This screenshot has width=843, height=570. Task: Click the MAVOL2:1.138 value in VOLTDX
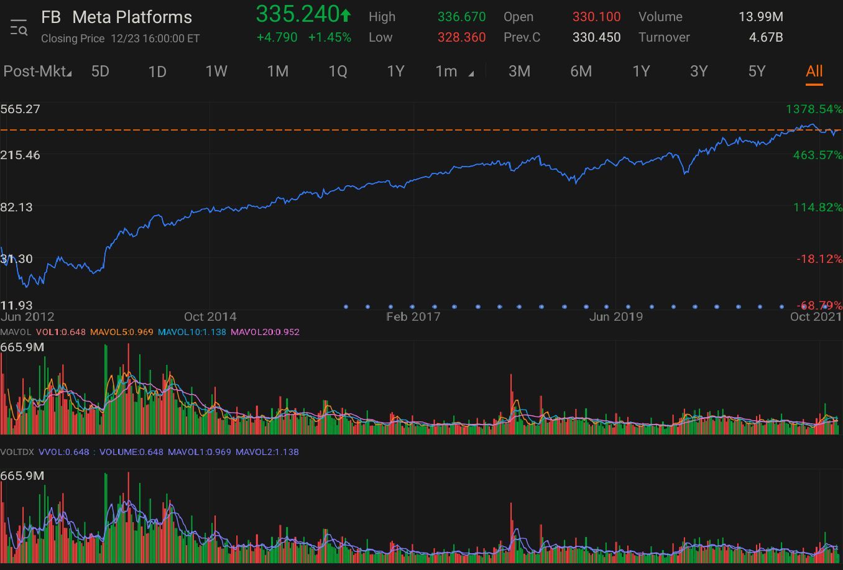pyautogui.click(x=267, y=452)
